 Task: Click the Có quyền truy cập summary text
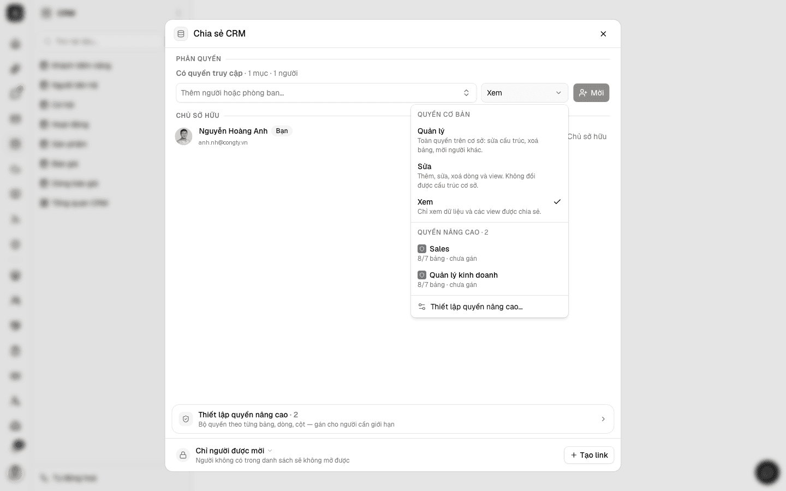tap(237, 73)
